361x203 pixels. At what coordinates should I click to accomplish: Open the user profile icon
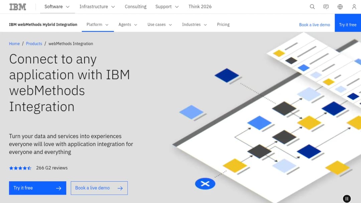[x=354, y=7]
